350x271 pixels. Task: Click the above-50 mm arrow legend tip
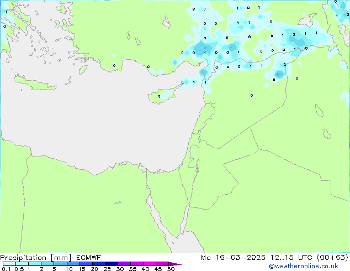(175, 264)
